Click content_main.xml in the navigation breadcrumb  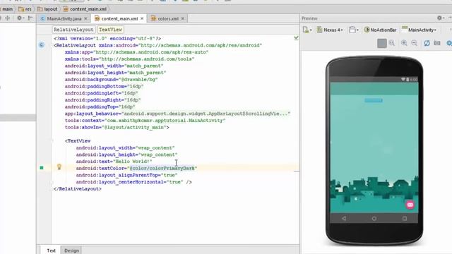pos(85,9)
